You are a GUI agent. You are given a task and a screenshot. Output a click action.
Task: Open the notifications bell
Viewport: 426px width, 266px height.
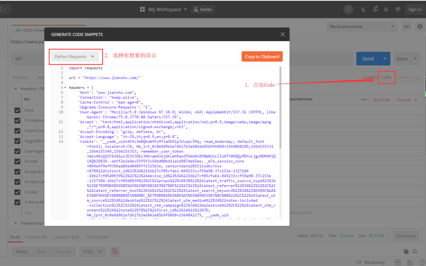pyautogui.click(x=386, y=9)
